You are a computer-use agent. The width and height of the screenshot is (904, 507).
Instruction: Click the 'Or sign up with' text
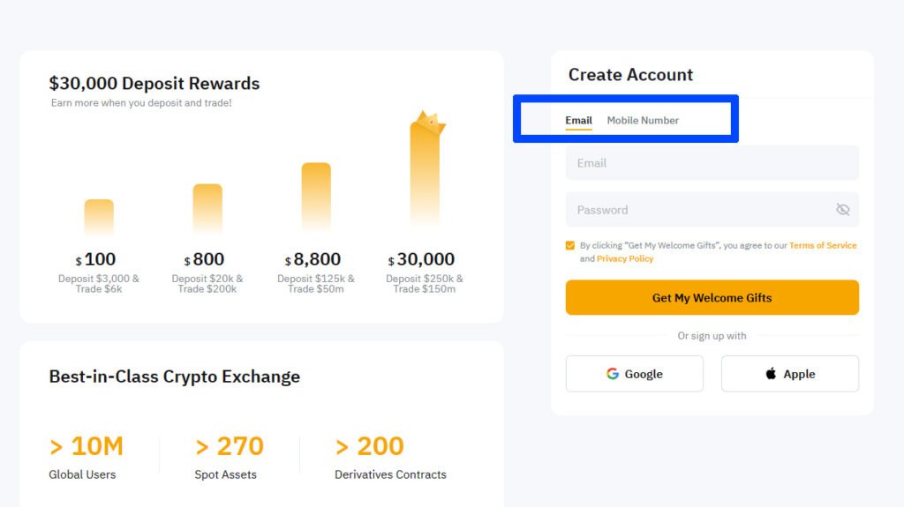coord(712,336)
